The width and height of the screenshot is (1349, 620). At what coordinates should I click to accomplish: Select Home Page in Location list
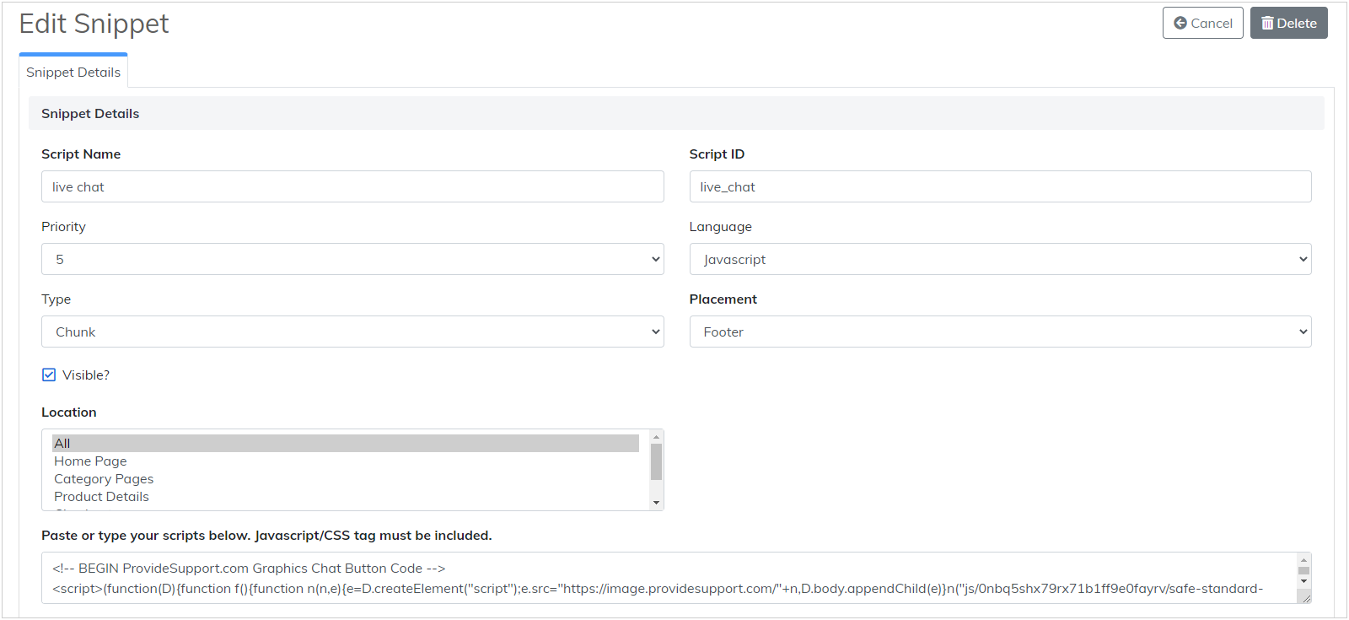90,461
